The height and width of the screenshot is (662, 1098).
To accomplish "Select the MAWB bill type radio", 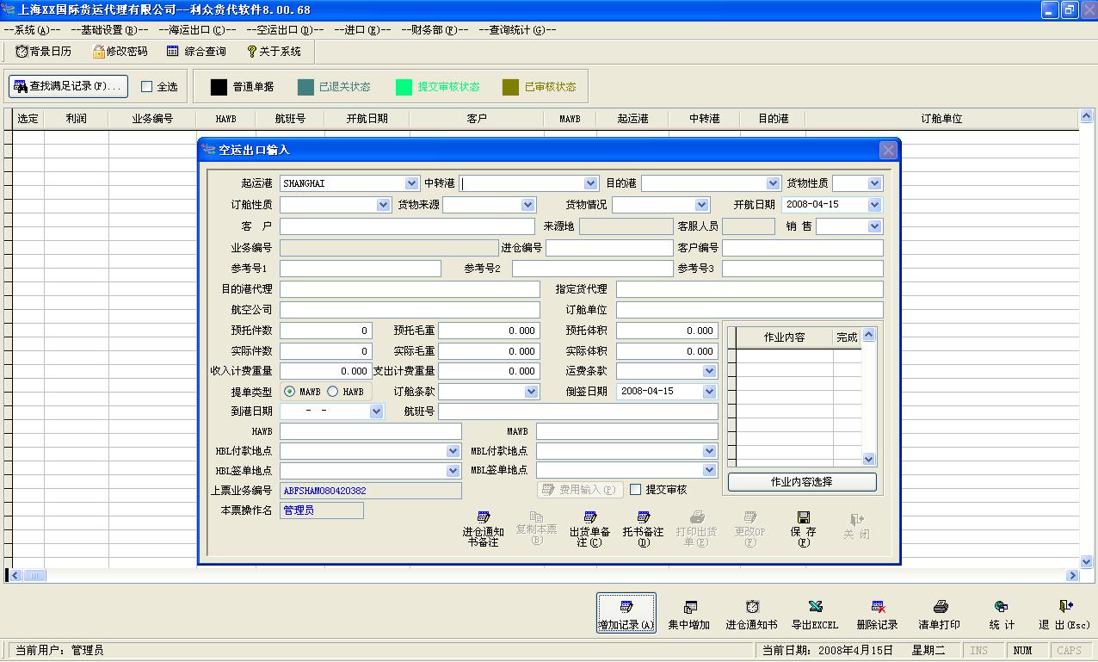I will click(x=289, y=392).
